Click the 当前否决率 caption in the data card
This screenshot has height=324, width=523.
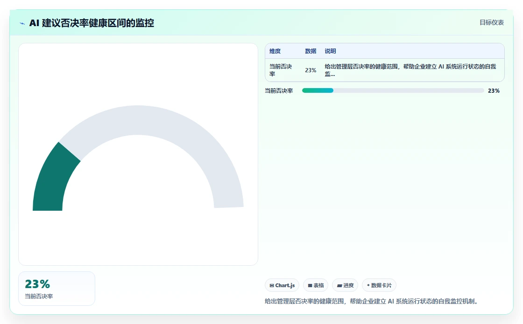tap(39, 296)
